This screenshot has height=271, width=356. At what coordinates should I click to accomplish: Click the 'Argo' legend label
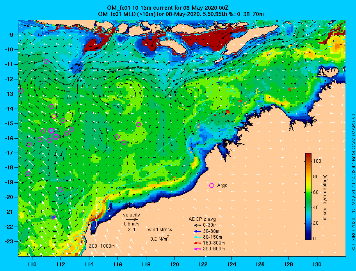click(x=222, y=185)
